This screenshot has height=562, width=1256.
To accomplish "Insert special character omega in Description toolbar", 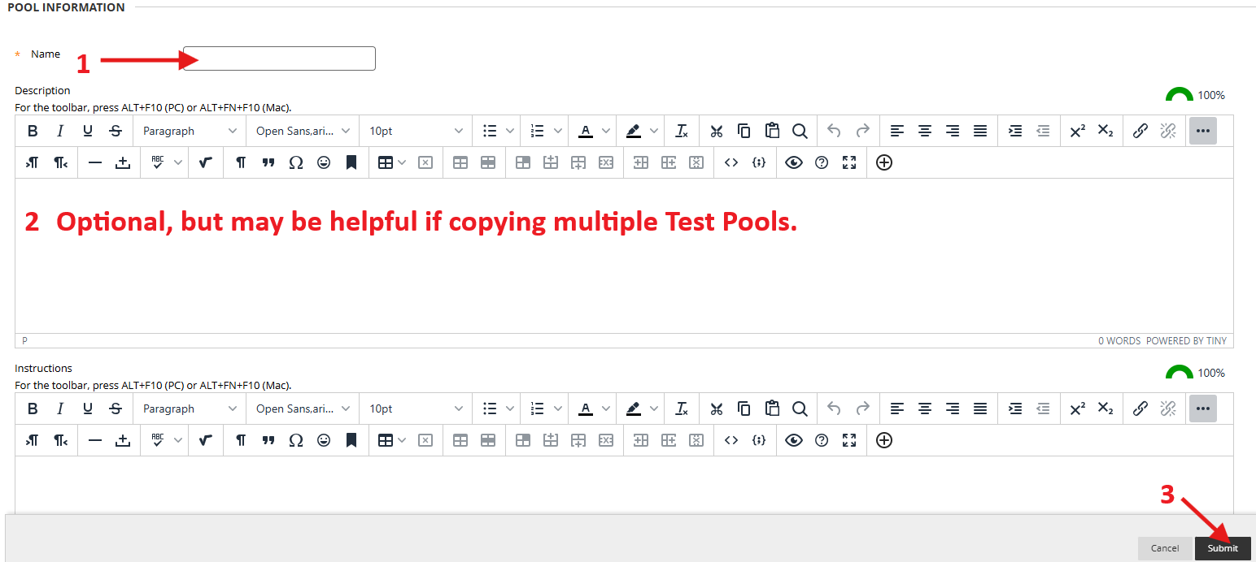I will (296, 162).
